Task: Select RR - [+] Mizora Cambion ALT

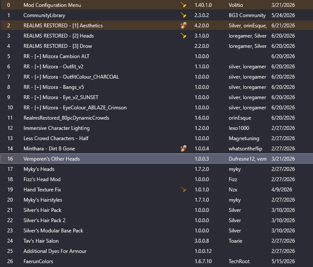Action: 56,56
